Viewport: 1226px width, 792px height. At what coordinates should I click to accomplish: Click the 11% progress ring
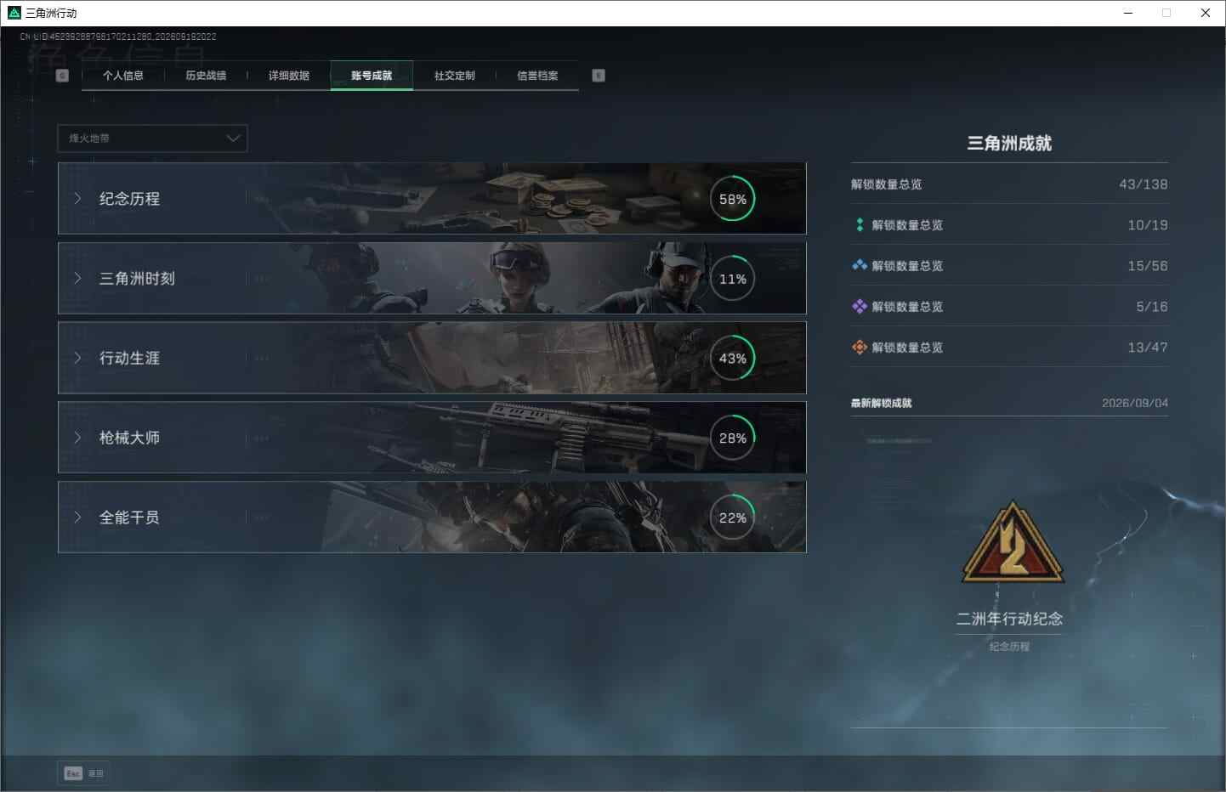pos(733,279)
